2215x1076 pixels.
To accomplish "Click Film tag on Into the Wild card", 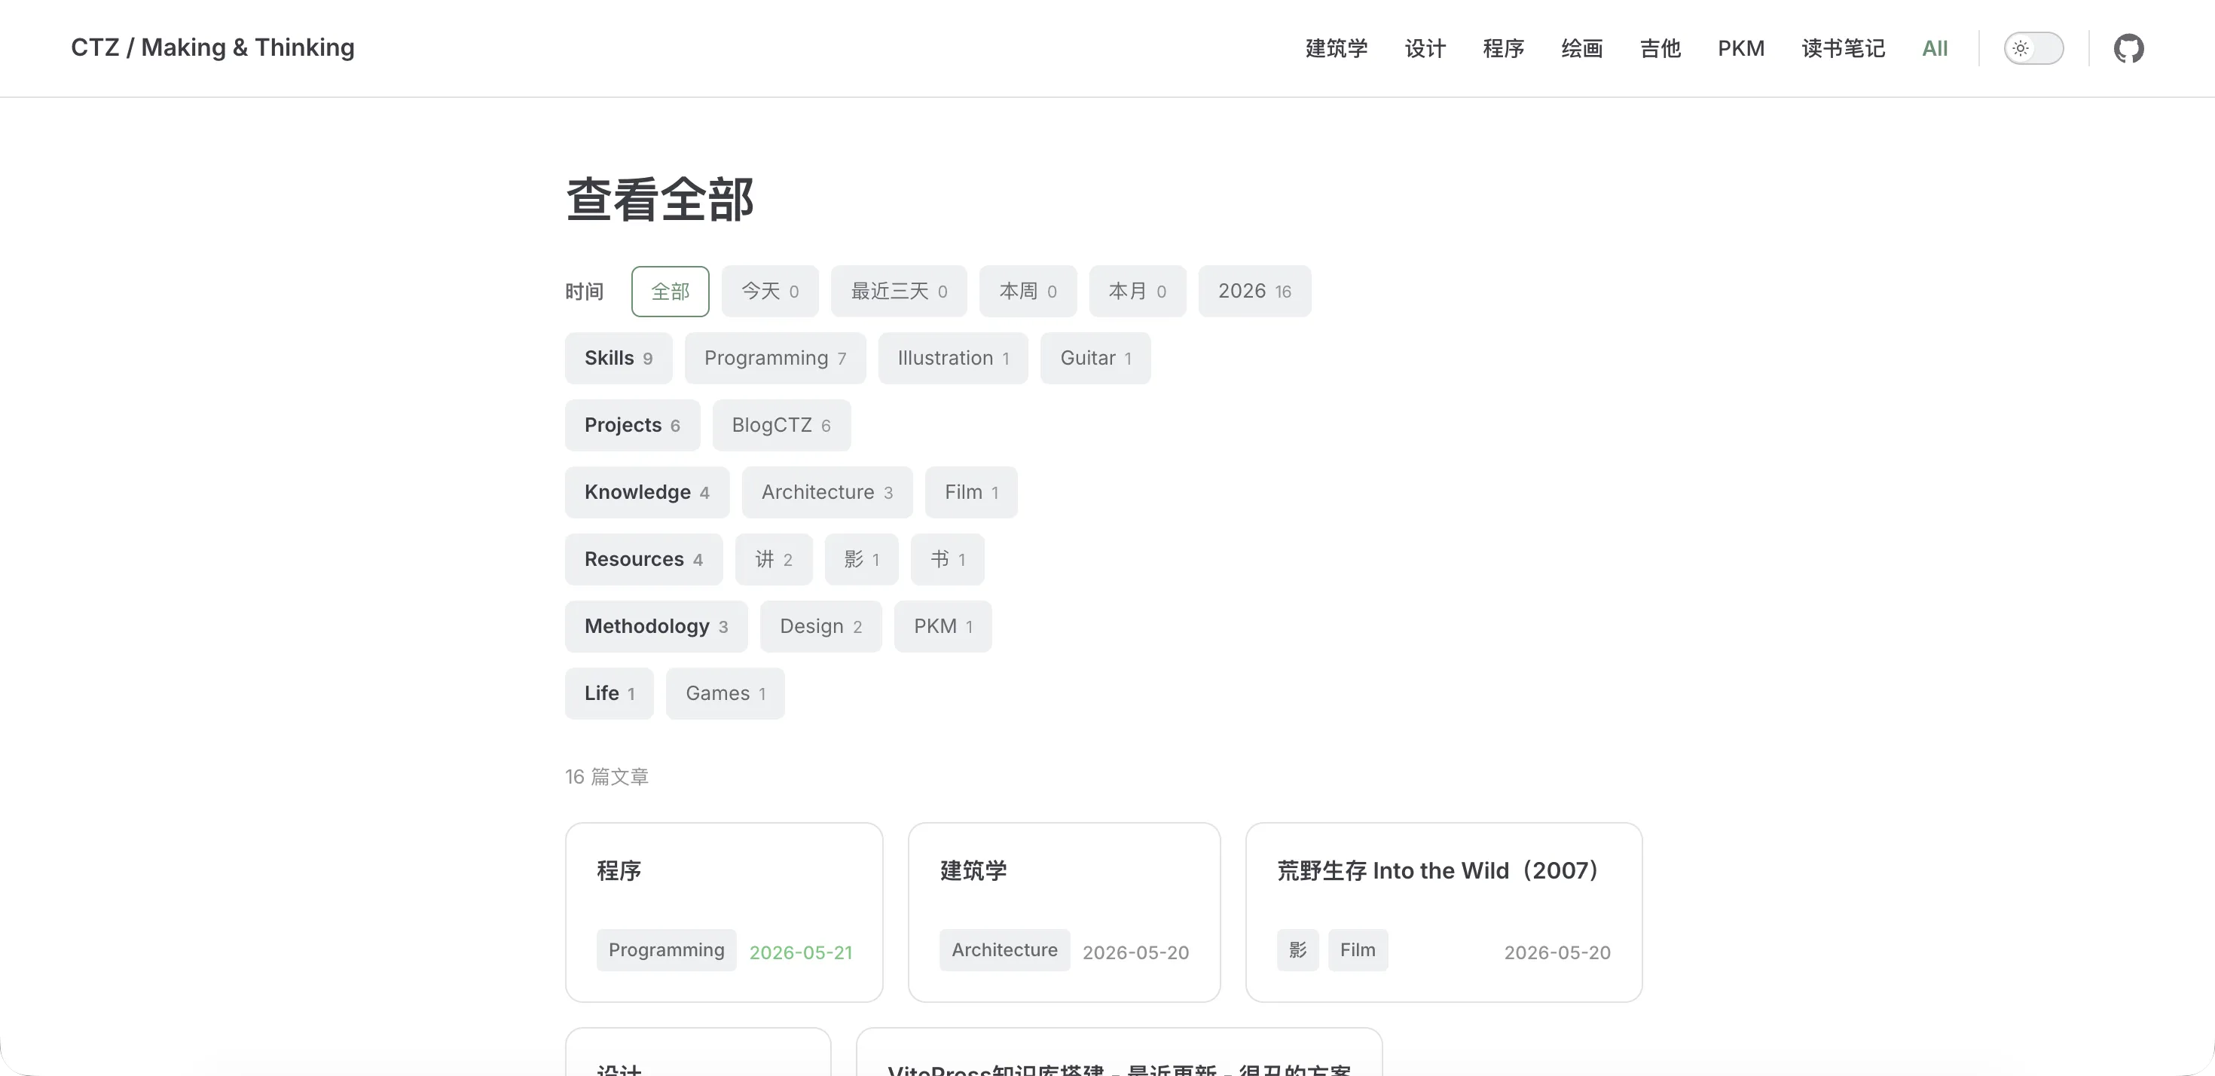I will point(1358,950).
